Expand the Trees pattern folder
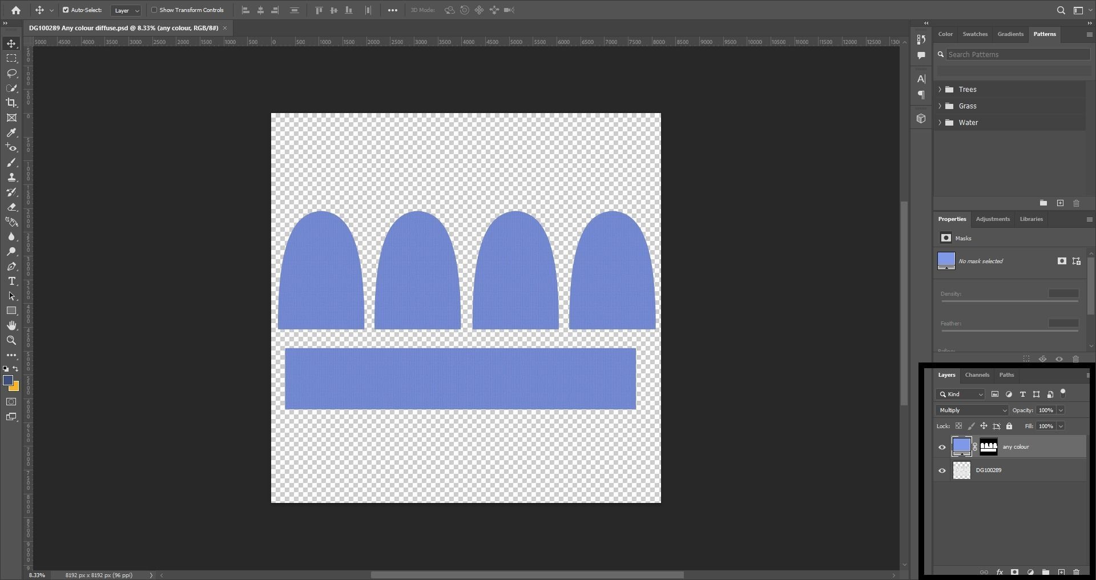Image resolution: width=1096 pixels, height=580 pixels. (940, 90)
